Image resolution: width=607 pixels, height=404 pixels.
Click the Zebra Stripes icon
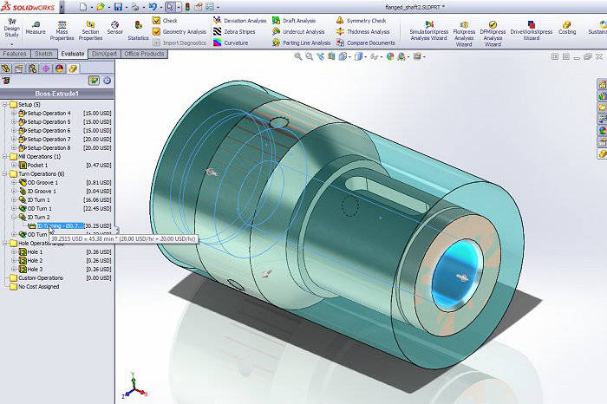coord(218,32)
